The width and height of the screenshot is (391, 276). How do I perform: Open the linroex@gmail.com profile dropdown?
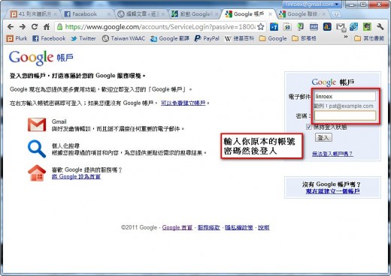click(x=312, y=4)
